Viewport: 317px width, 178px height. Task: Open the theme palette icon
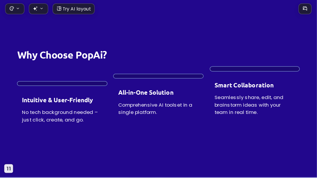click(x=12, y=9)
